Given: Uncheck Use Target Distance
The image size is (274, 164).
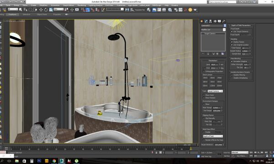Looking at the screenshot, I should [232, 31].
